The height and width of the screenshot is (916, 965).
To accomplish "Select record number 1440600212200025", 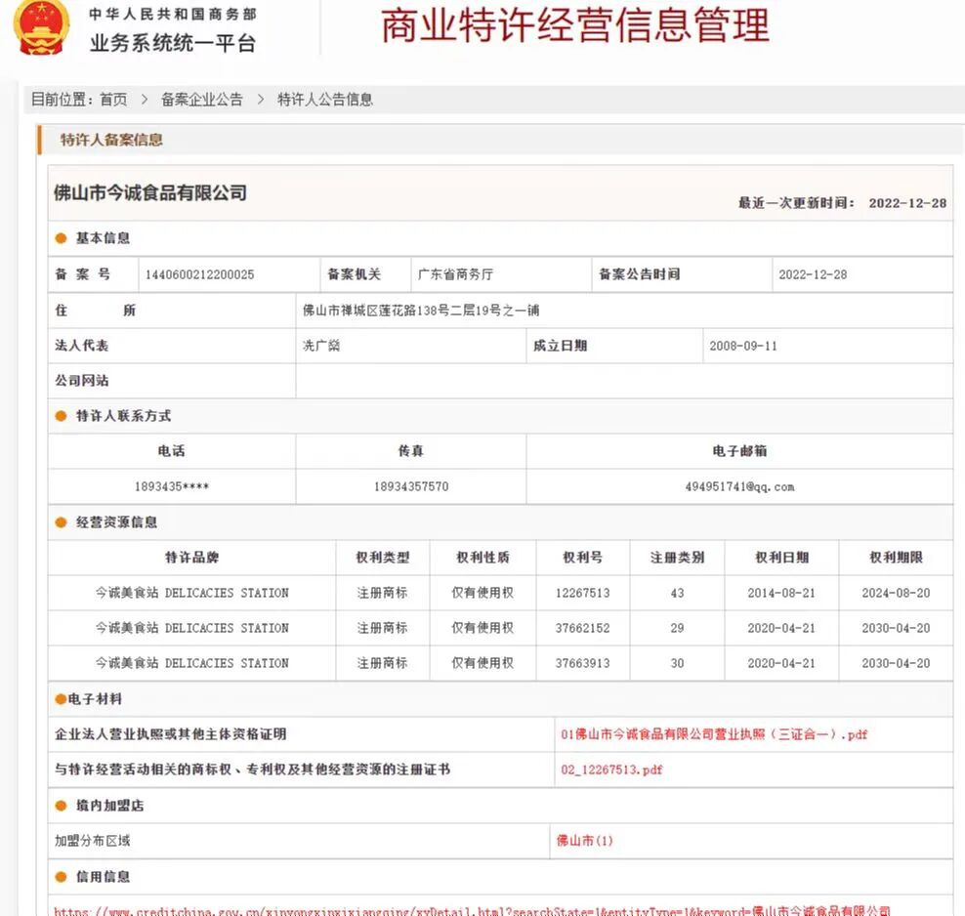I will point(199,274).
